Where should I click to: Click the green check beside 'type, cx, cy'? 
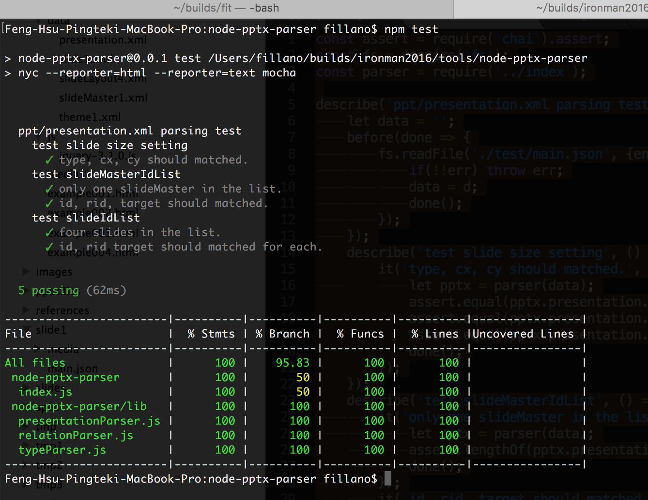[x=49, y=160]
